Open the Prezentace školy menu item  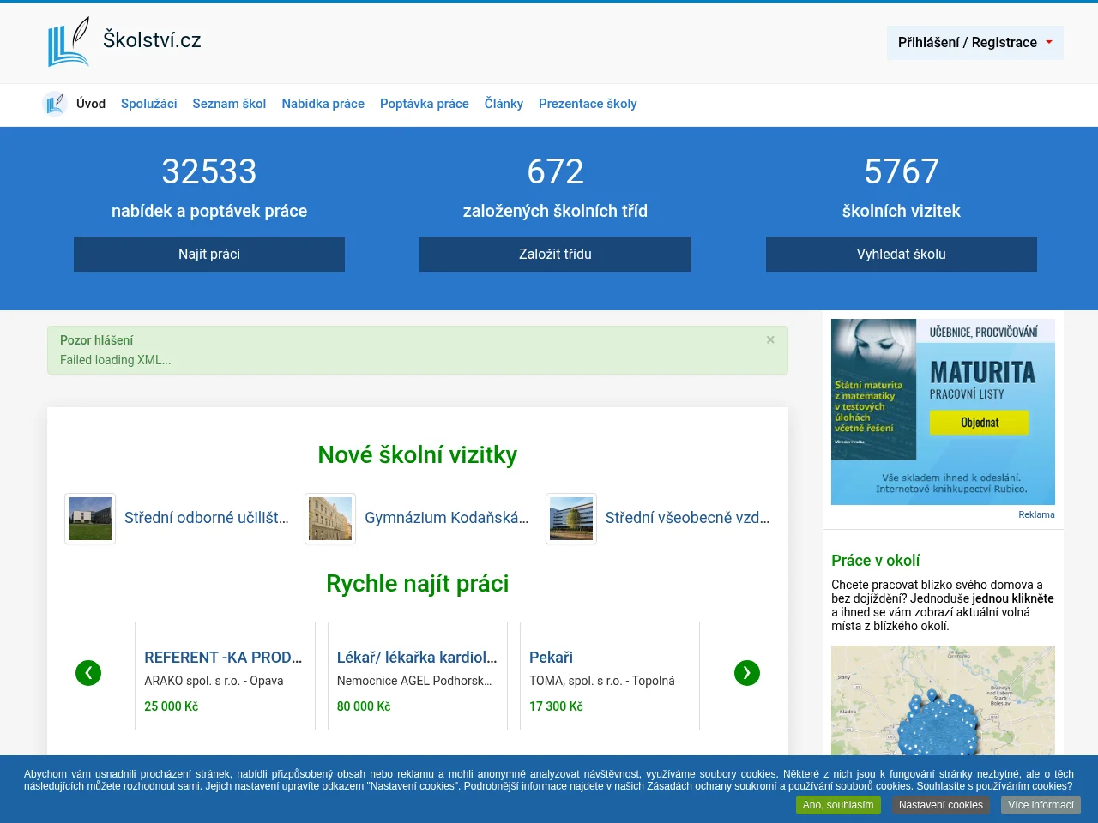point(588,104)
